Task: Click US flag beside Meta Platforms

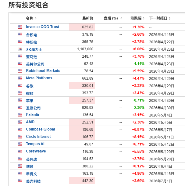Action: (x=20, y=78)
